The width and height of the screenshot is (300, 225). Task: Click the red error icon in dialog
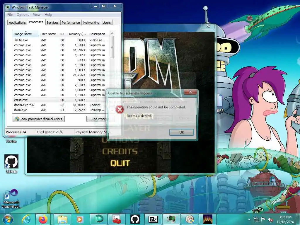point(120,110)
